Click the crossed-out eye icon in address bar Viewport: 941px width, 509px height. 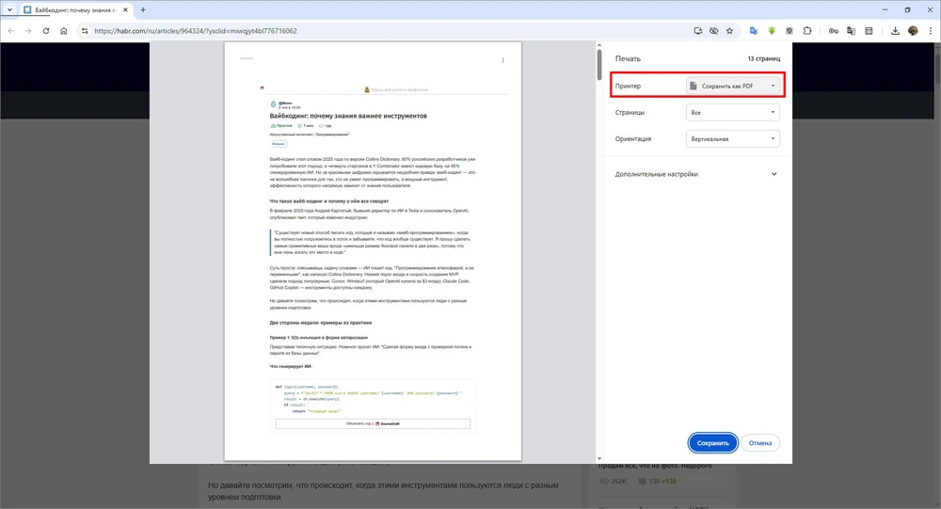714,30
